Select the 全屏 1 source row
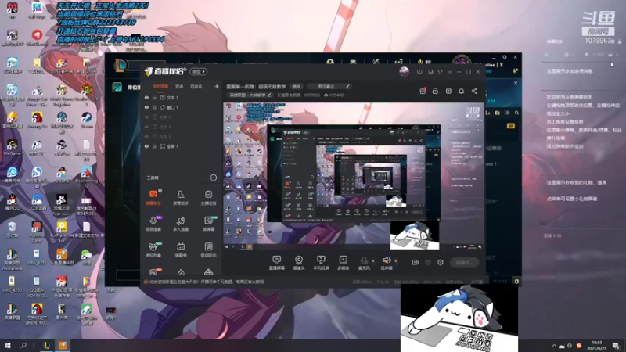Viewport: 626px width, 352px height. (x=182, y=146)
